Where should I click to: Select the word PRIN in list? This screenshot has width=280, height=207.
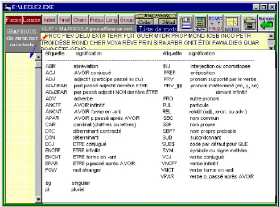tap(145, 43)
